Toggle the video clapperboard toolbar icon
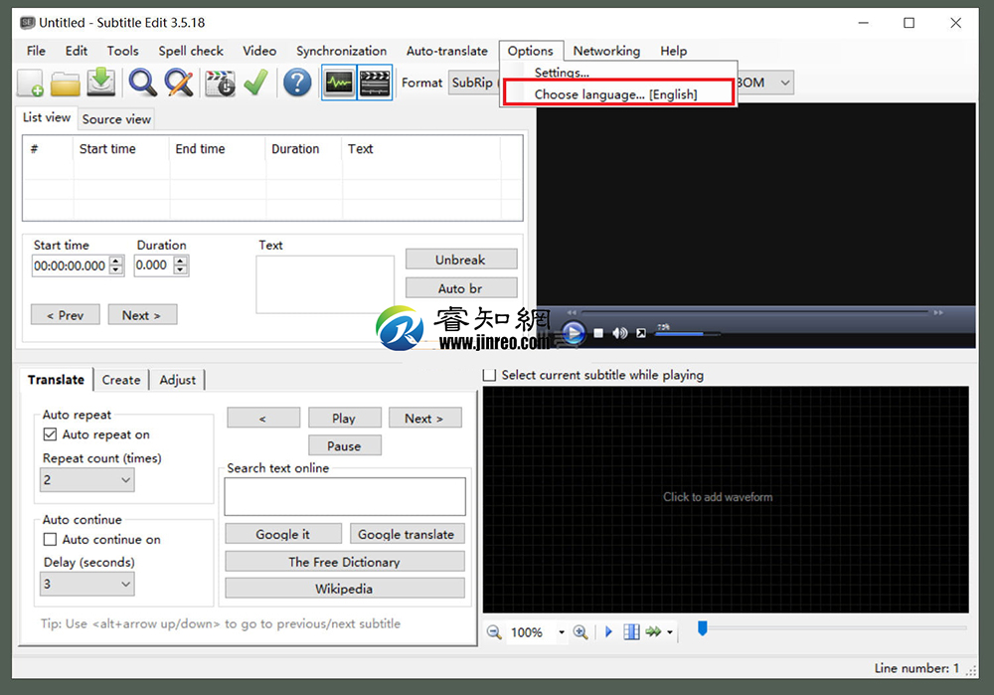Screen dimensions: 994x695 375,83
